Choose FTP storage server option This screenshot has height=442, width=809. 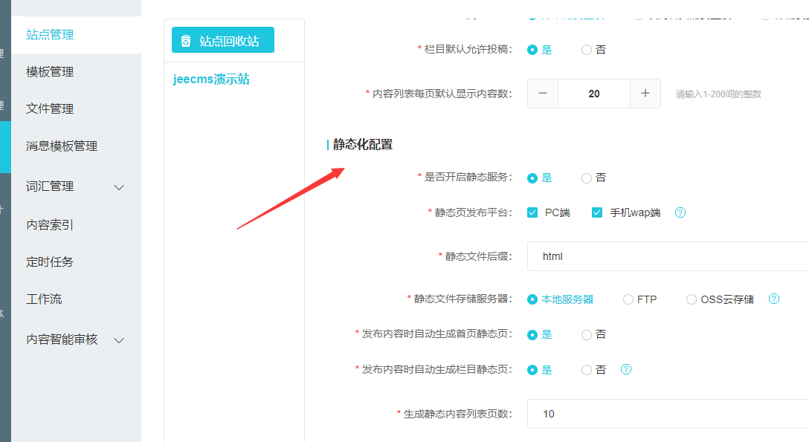pyautogui.click(x=628, y=299)
